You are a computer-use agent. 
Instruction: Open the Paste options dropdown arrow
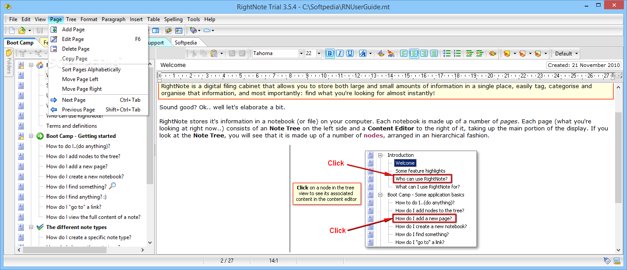click(221, 53)
